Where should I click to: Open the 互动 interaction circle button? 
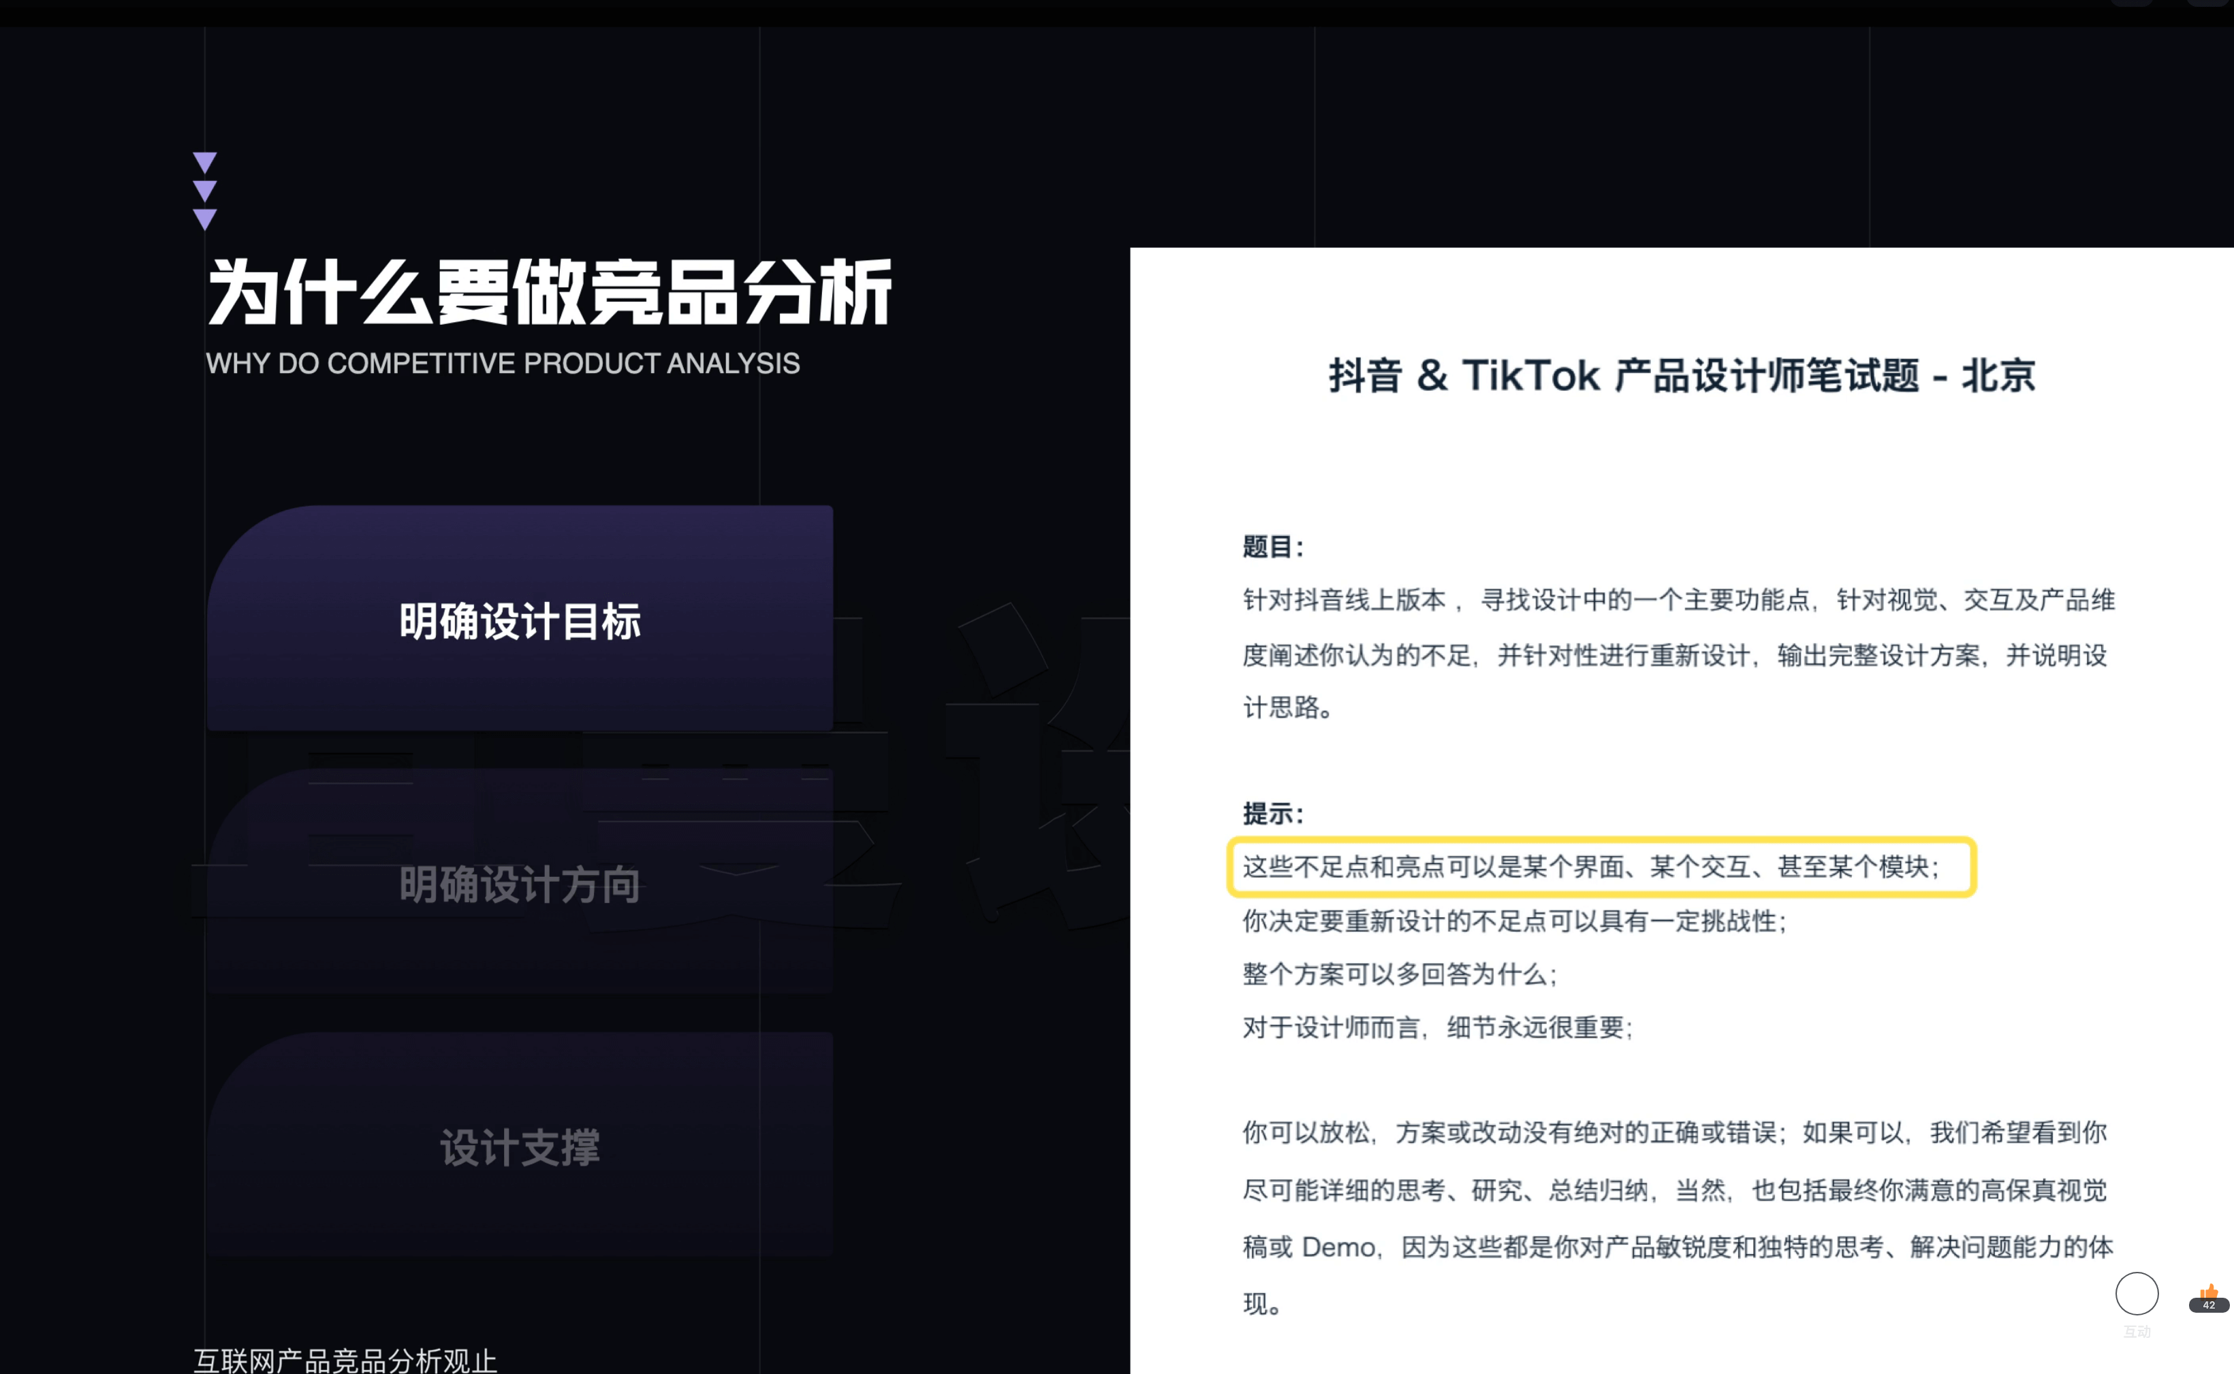[2137, 1293]
